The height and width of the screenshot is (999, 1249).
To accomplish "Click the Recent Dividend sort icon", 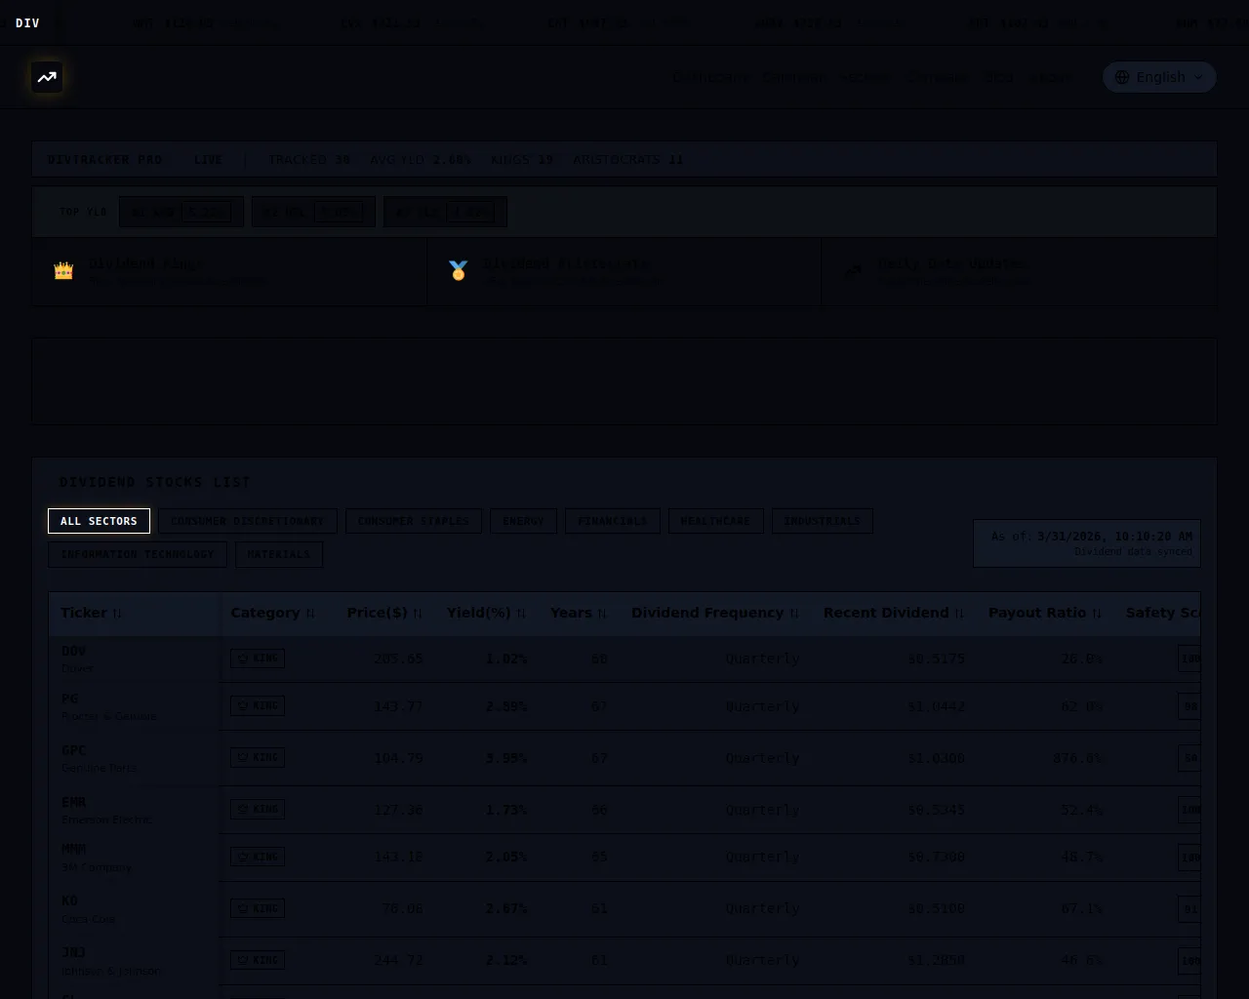I will (x=959, y=614).
